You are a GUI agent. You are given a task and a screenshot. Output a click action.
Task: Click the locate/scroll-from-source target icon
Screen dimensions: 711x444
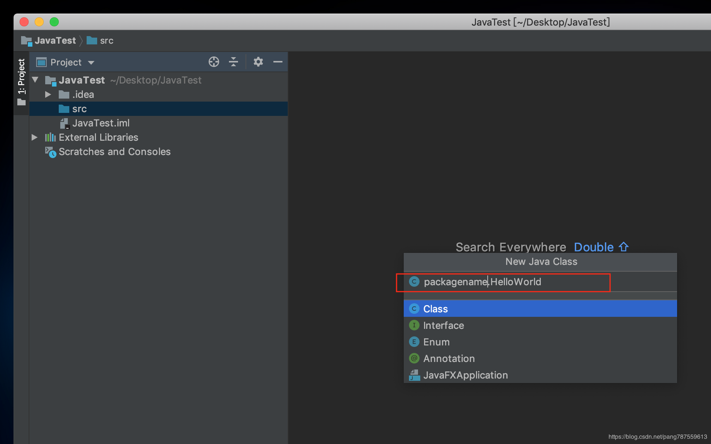click(214, 62)
